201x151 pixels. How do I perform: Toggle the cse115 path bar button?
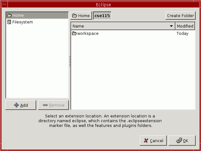coord(102,16)
